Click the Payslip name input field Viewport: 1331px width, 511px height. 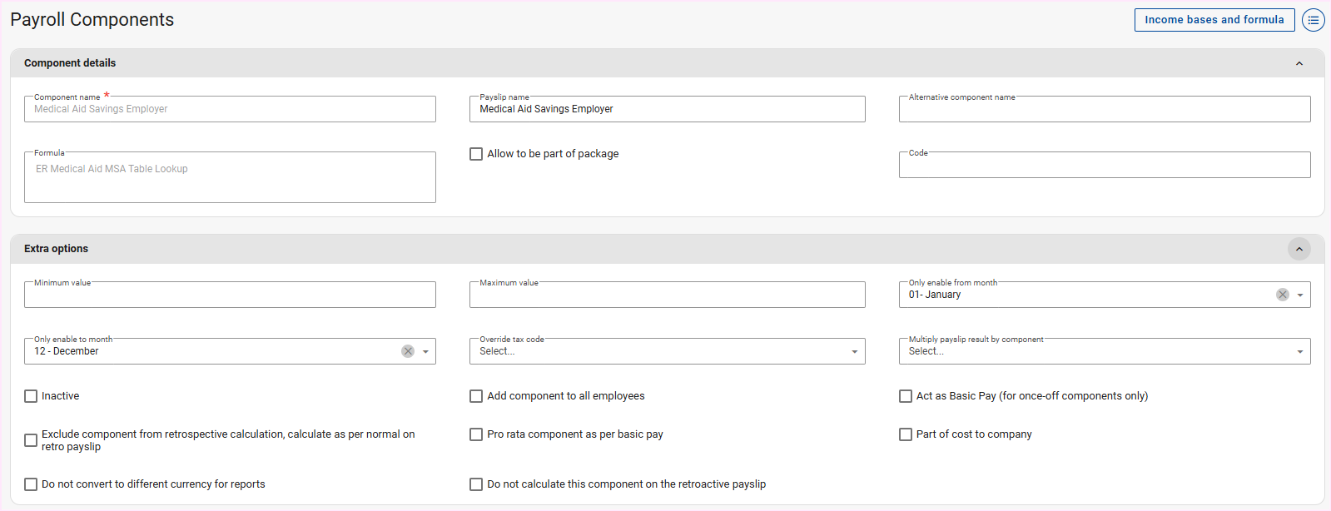tap(667, 109)
